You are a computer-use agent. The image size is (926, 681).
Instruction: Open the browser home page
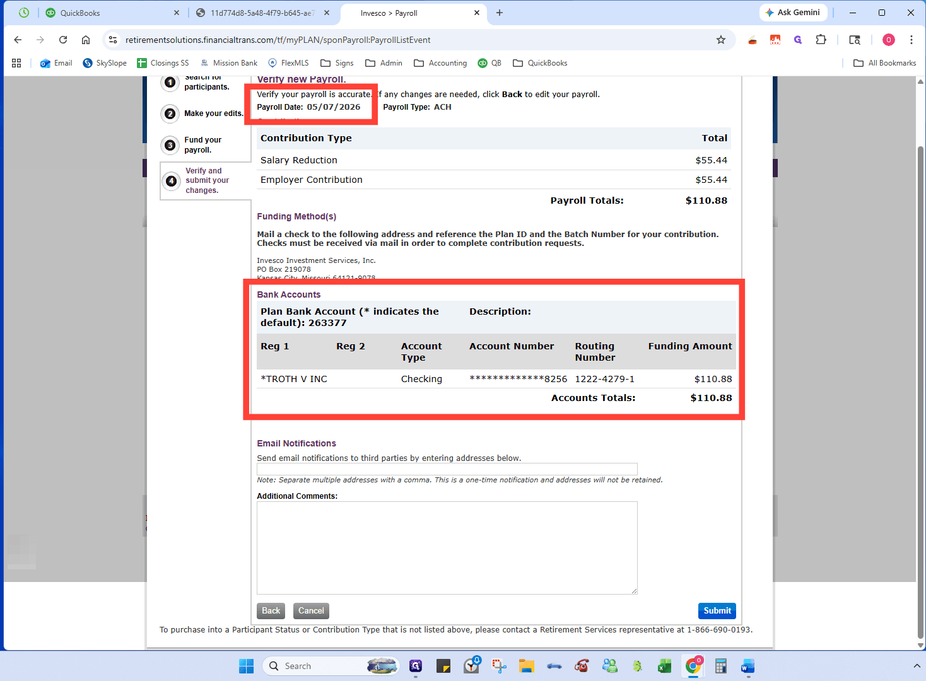pyautogui.click(x=86, y=40)
